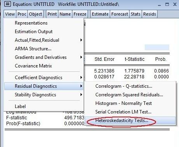The height and width of the screenshot is (147, 179).
Task: Open Stability Diagnostics submenu
Action: [44, 95]
